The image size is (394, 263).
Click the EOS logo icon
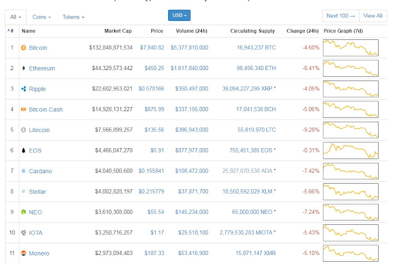click(x=23, y=151)
